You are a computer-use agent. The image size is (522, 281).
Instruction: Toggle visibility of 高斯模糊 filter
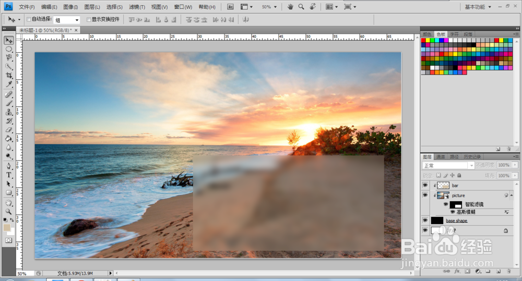point(453,212)
